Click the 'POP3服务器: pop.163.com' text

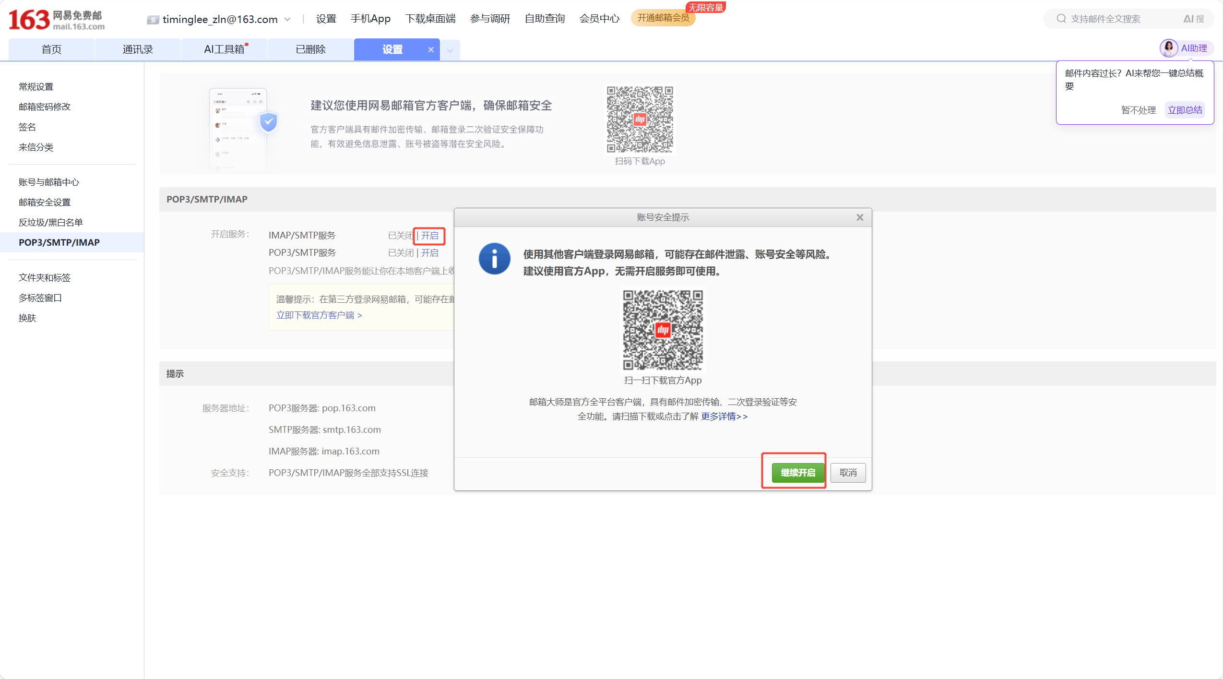(322, 408)
